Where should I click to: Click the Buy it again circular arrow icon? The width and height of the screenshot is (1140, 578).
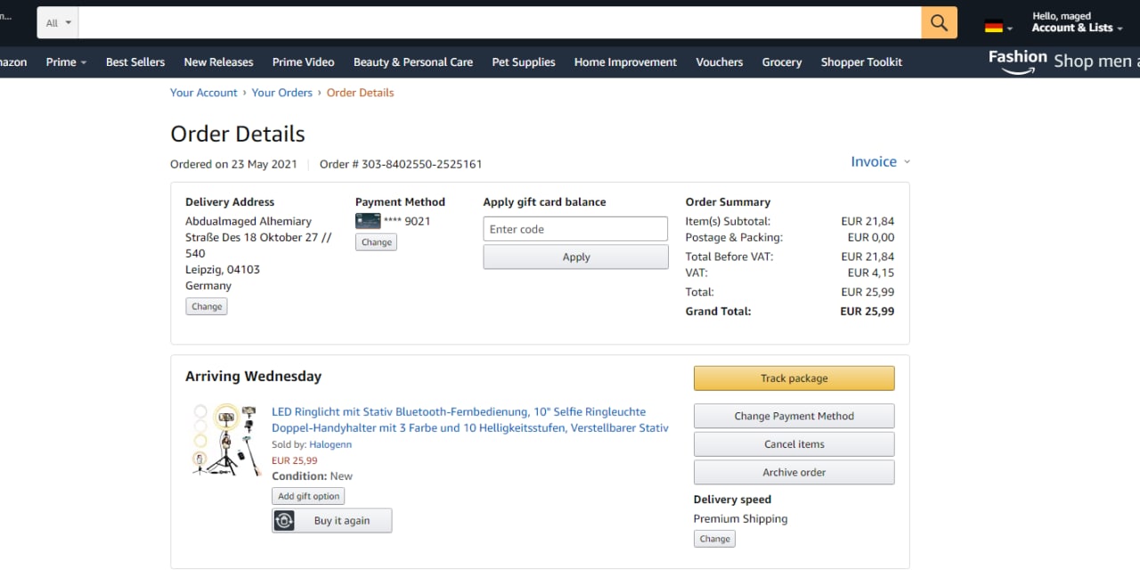[x=284, y=521]
